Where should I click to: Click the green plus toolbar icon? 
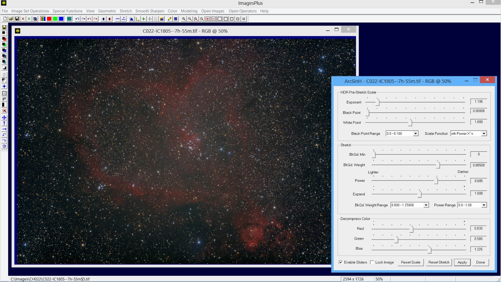point(144,19)
